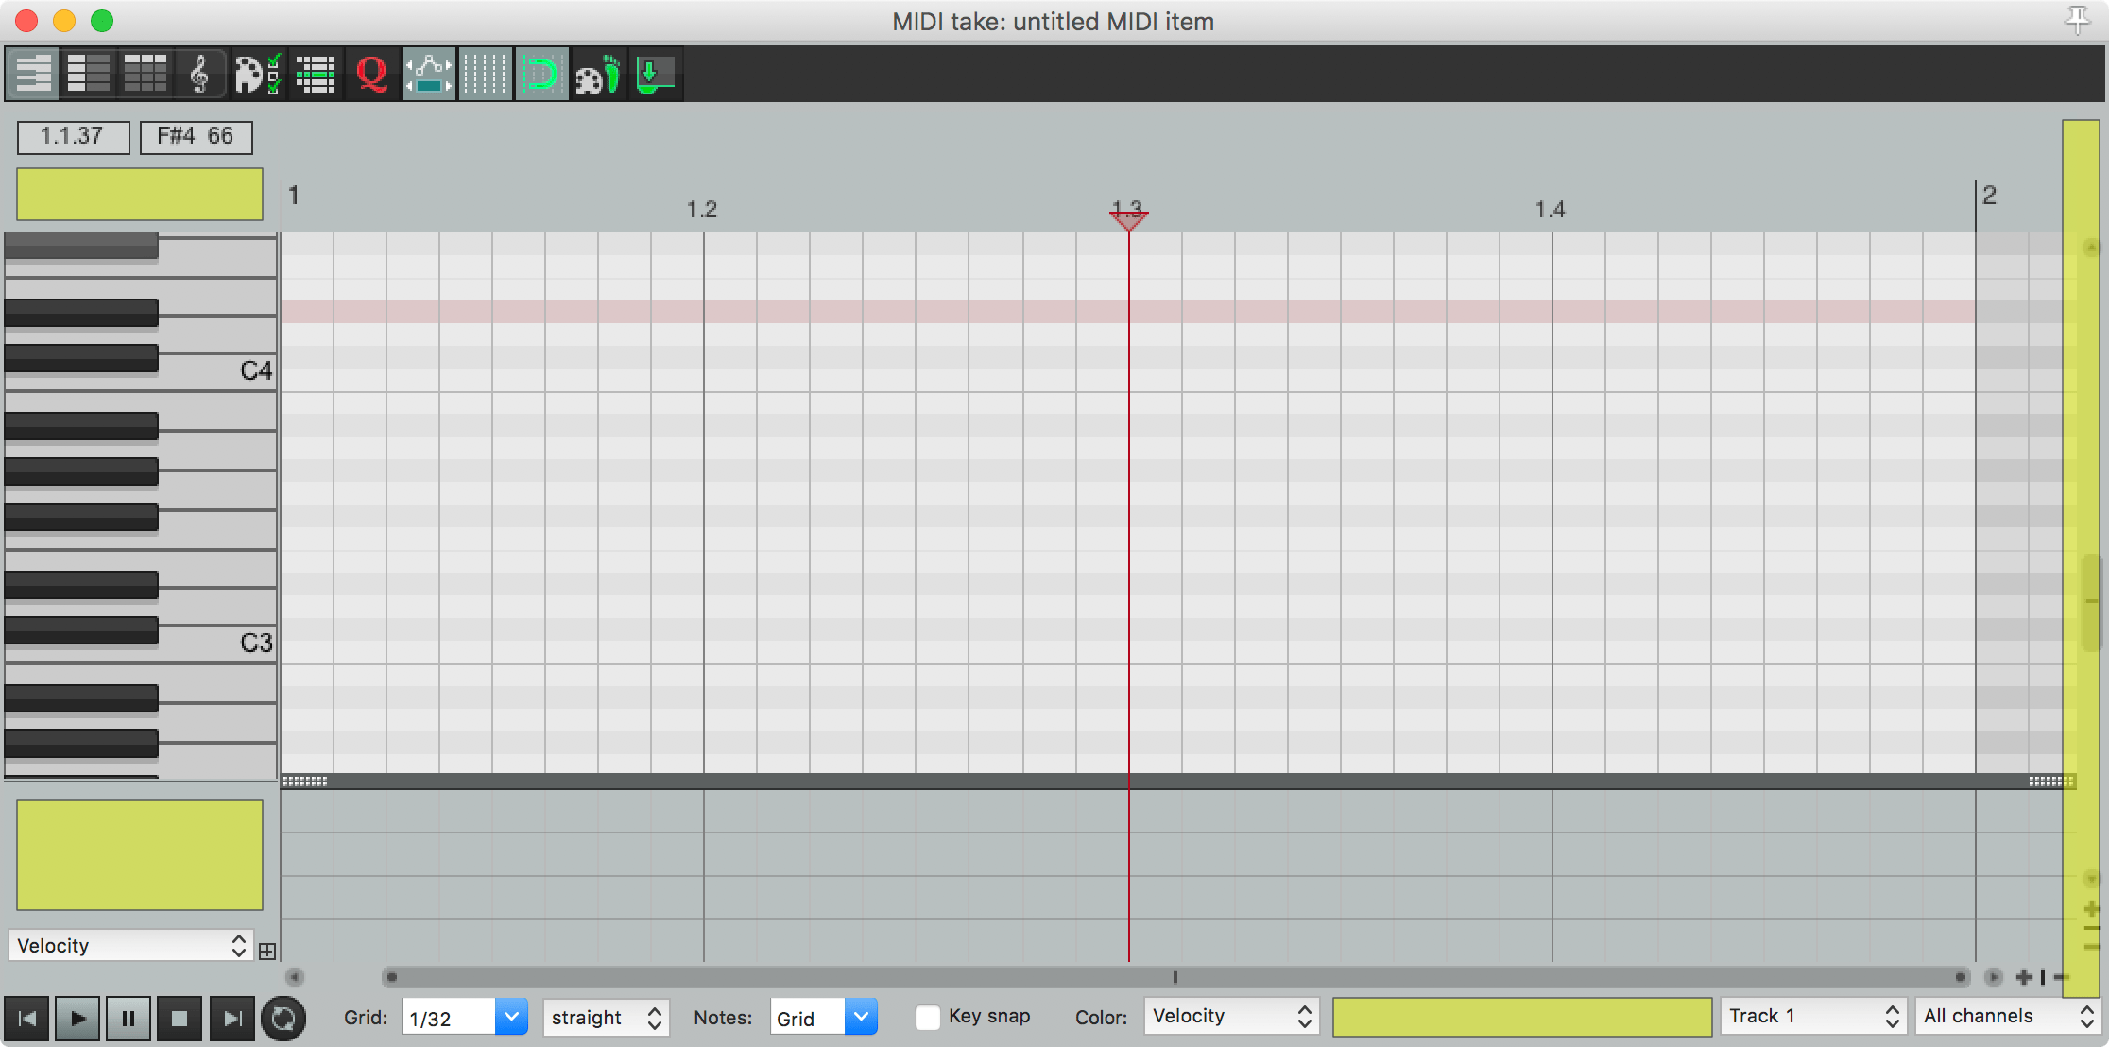Click the dock editor download icon
The height and width of the screenshot is (1047, 2109).
(x=654, y=74)
